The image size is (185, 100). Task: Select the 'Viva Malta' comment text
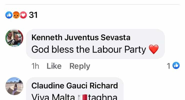click(53, 97)
